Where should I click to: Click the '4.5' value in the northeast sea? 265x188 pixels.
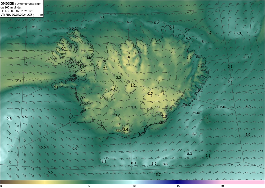(x=209, y=32)
